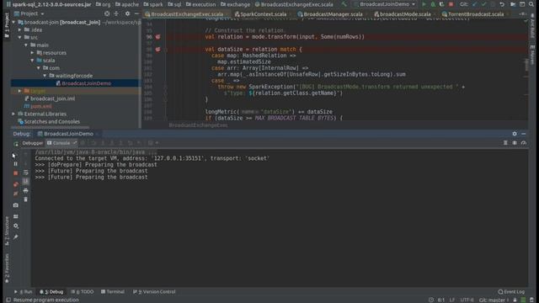This screenshot has width=539, height=303.
Task: Click Git master branch in status bar
Action: coord(494,300)
